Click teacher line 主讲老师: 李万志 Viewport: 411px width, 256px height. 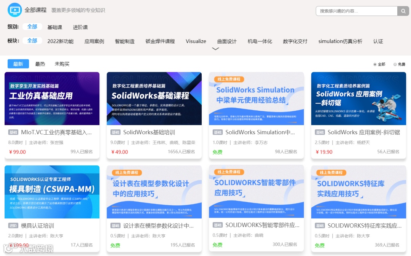pyautogui.click(x=250, y=143)
